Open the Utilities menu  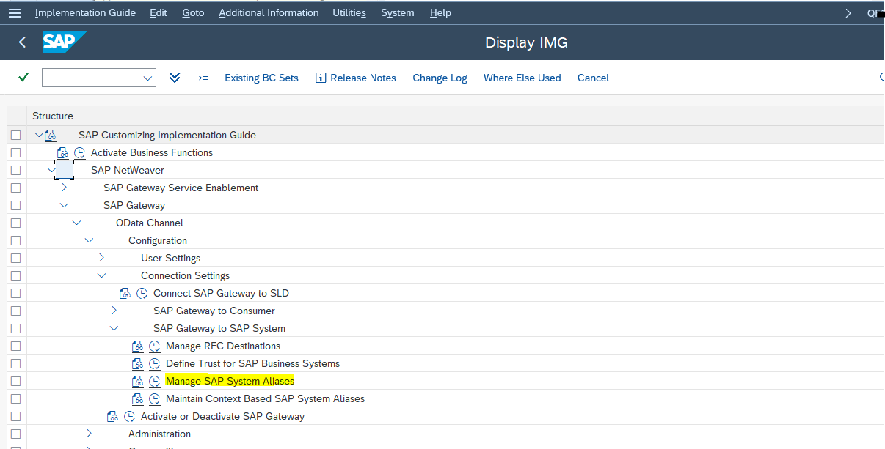[x=349, y=12]
